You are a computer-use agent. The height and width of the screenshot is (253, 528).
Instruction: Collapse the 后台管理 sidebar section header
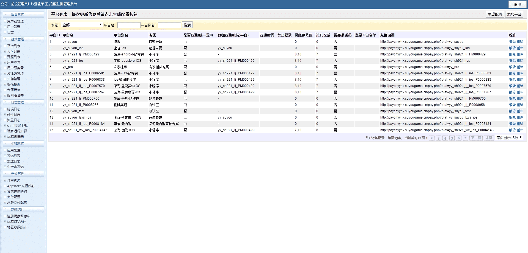23,15
